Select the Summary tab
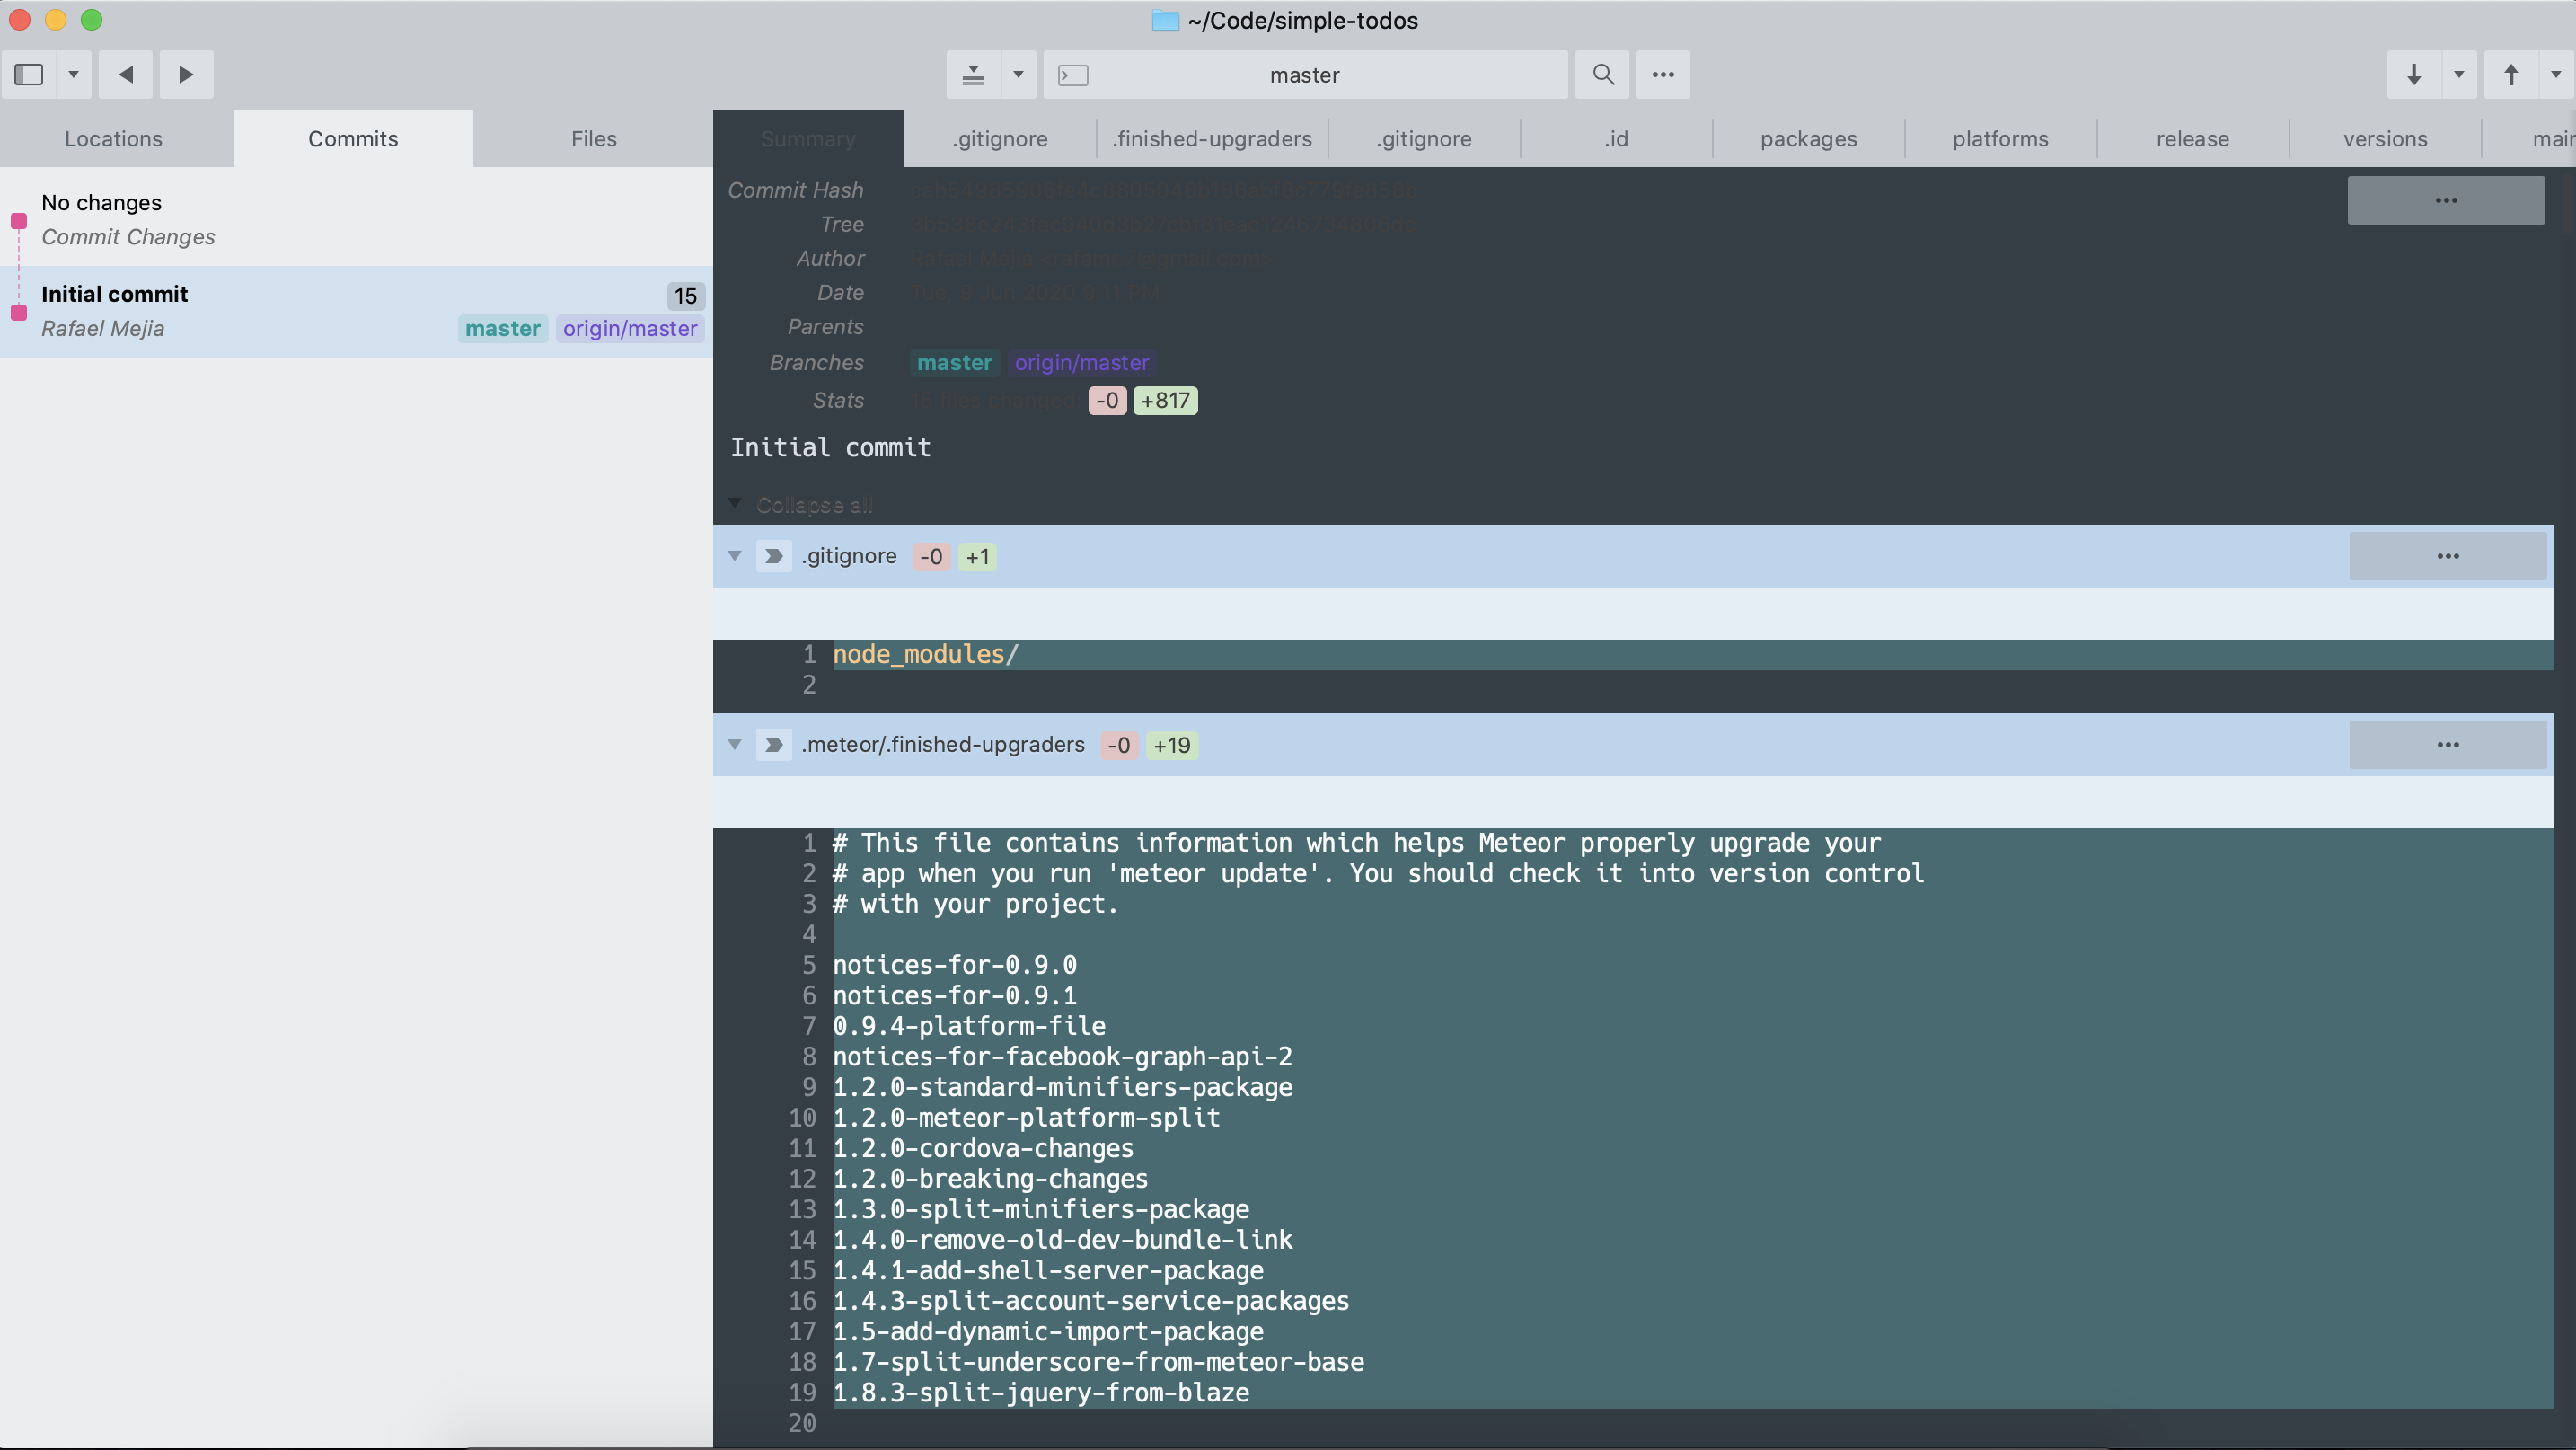This screenshot has height=1450, width=2576. pos(808,139)
